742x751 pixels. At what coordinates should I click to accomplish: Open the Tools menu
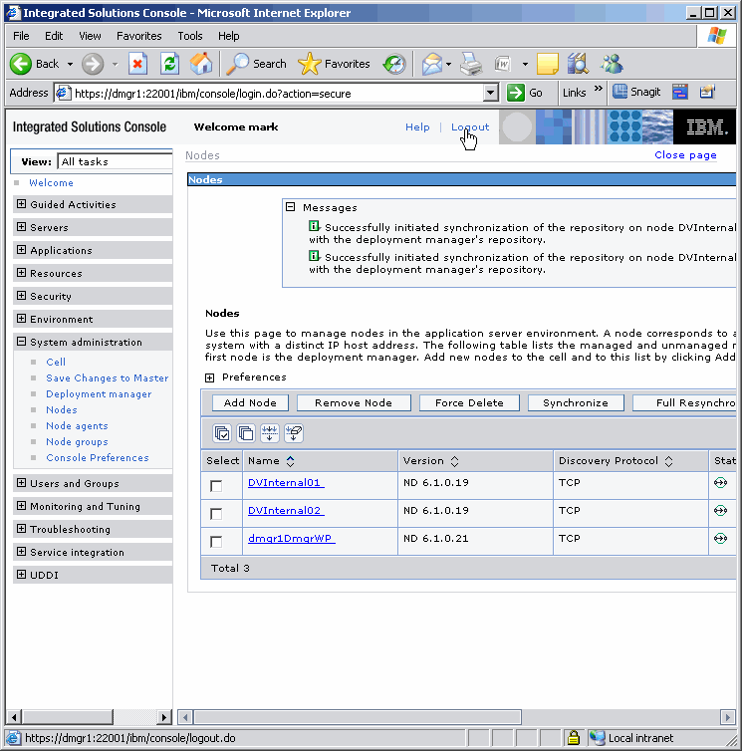click(x=189, y=36)
